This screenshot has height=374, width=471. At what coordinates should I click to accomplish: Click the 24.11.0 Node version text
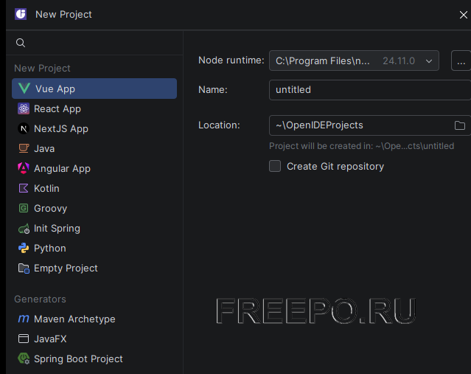[x=399, y=60]
